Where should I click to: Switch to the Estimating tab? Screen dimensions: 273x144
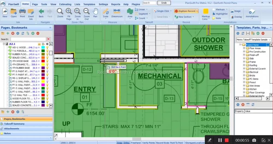pyautogui.click(x=65, y=4)
